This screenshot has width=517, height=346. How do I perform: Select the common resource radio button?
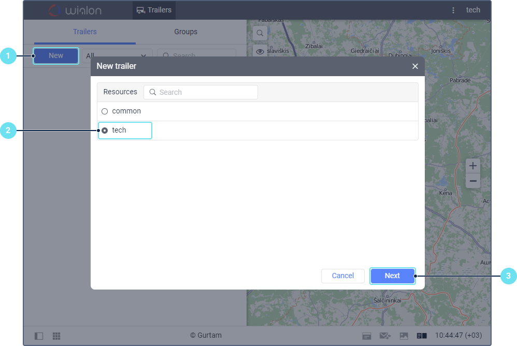[105, 111]
